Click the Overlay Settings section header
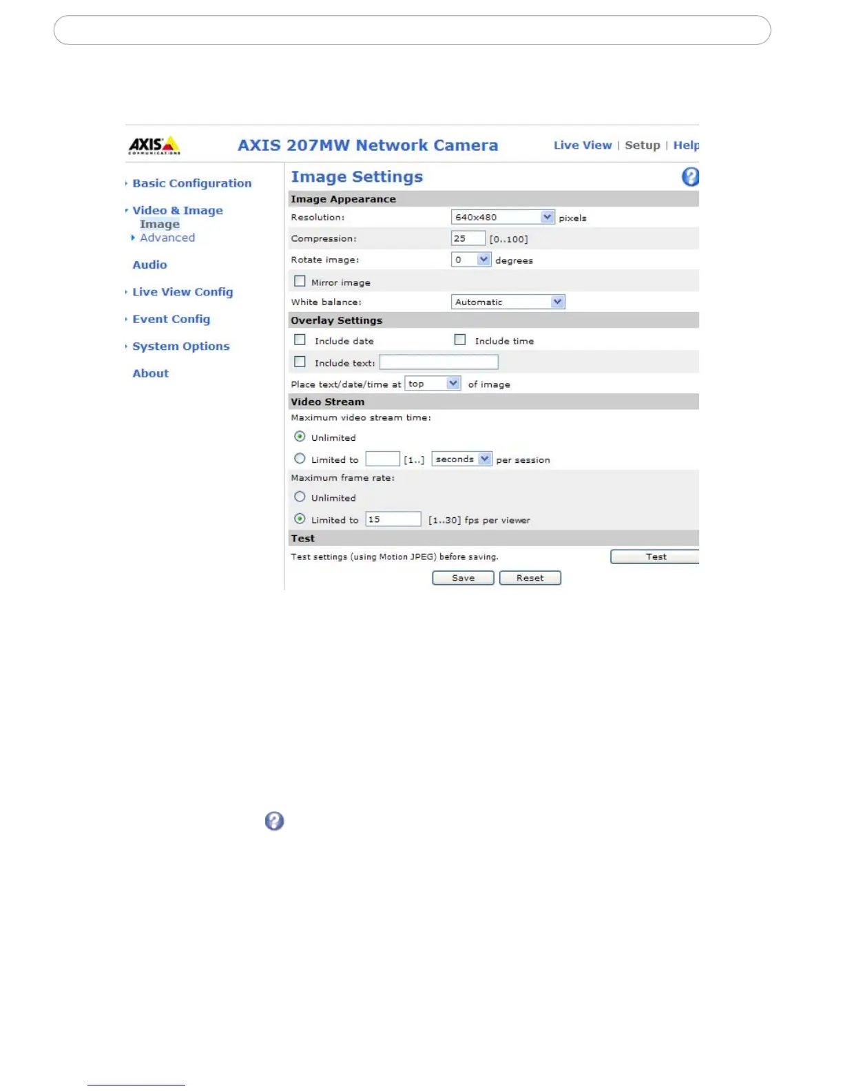 coord(493,320)
